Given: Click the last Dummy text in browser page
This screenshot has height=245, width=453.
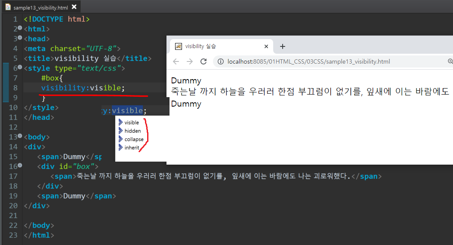Looking at the screenshot, I should 186,104.
